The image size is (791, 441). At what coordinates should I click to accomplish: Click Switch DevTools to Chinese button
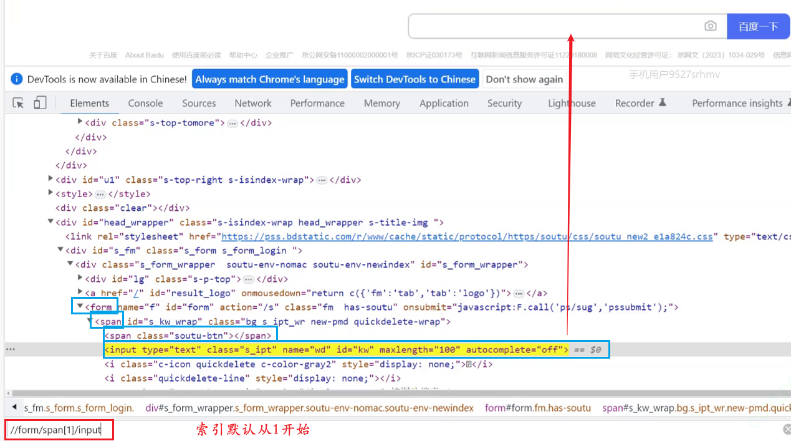415,79
